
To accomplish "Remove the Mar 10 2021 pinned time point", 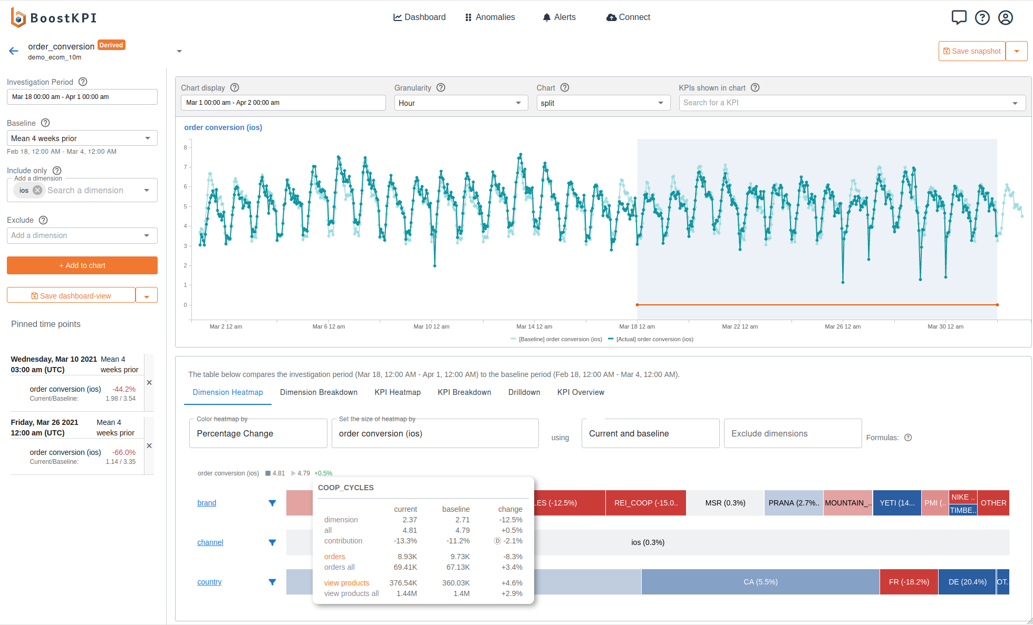I will pyautogui.click(x=149, y=383).
